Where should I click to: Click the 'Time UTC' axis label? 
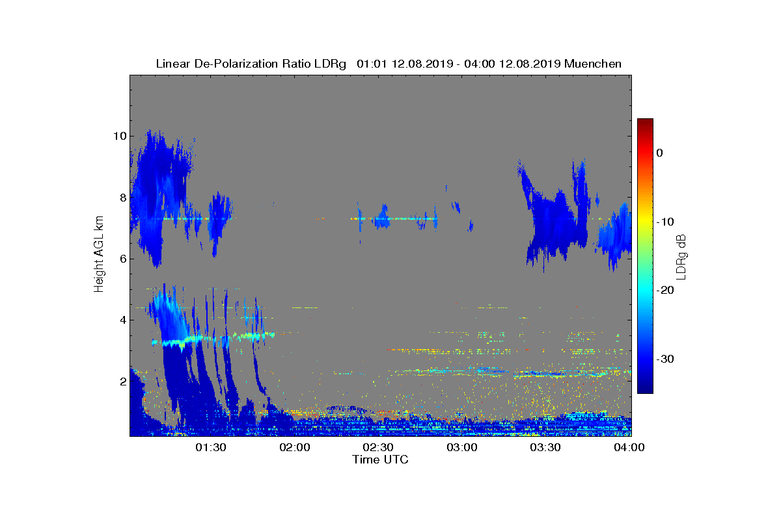tap(381, 460)
